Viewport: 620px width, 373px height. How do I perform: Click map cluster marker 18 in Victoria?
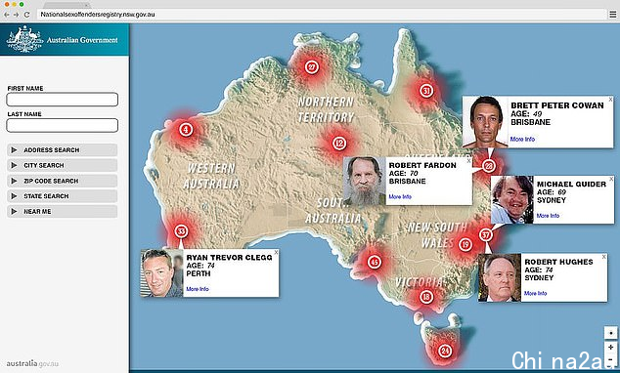pyautogui.click(x=425, y=297)
